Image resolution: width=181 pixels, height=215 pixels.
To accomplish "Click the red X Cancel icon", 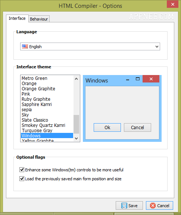I will pyautogui.click(x=153, y=206).
